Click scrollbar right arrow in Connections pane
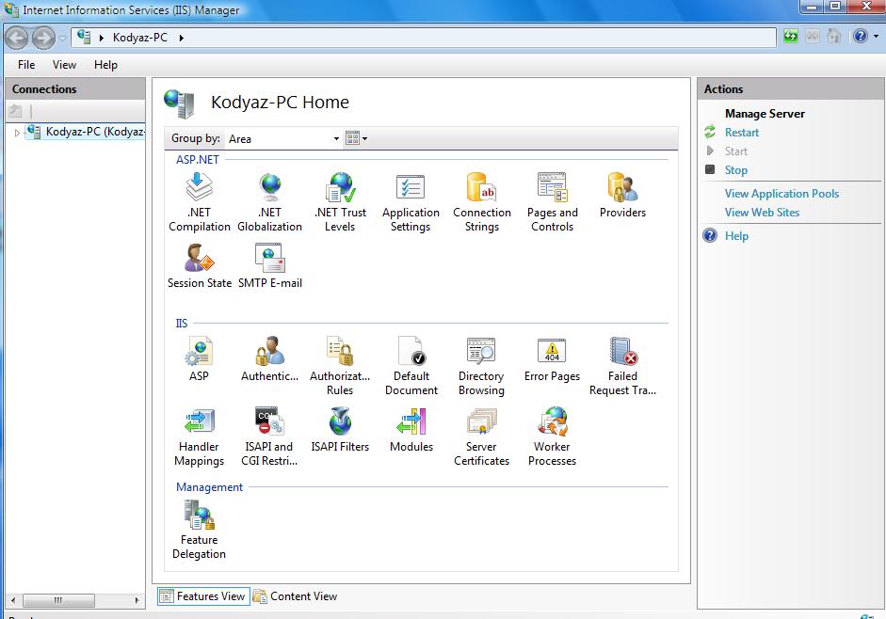 pyautogui.click(x=137, y=600)
